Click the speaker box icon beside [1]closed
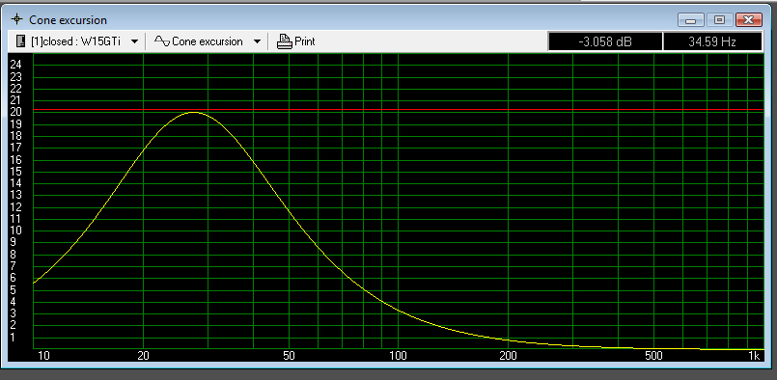 21,41
